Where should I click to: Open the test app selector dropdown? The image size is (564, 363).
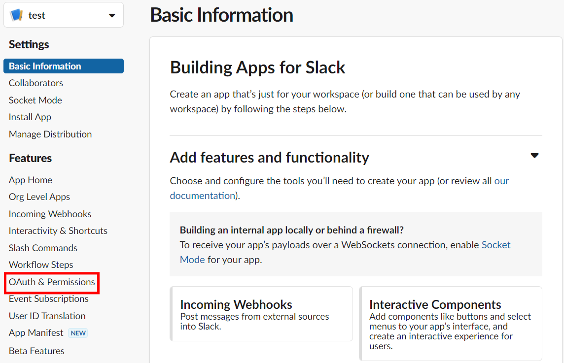[64, 15]
